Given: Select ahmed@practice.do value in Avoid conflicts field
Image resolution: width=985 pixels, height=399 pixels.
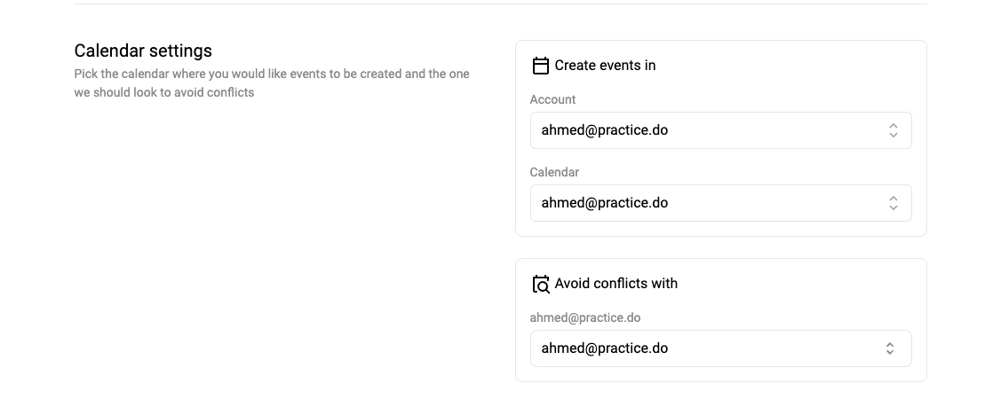Looking at the screenshot, I should pos(604,348).
